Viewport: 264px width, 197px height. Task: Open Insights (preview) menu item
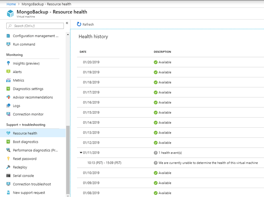click(26, 63)
